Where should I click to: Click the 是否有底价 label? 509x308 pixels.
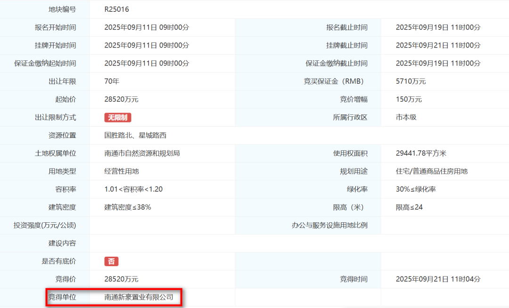tap(59, 261)
